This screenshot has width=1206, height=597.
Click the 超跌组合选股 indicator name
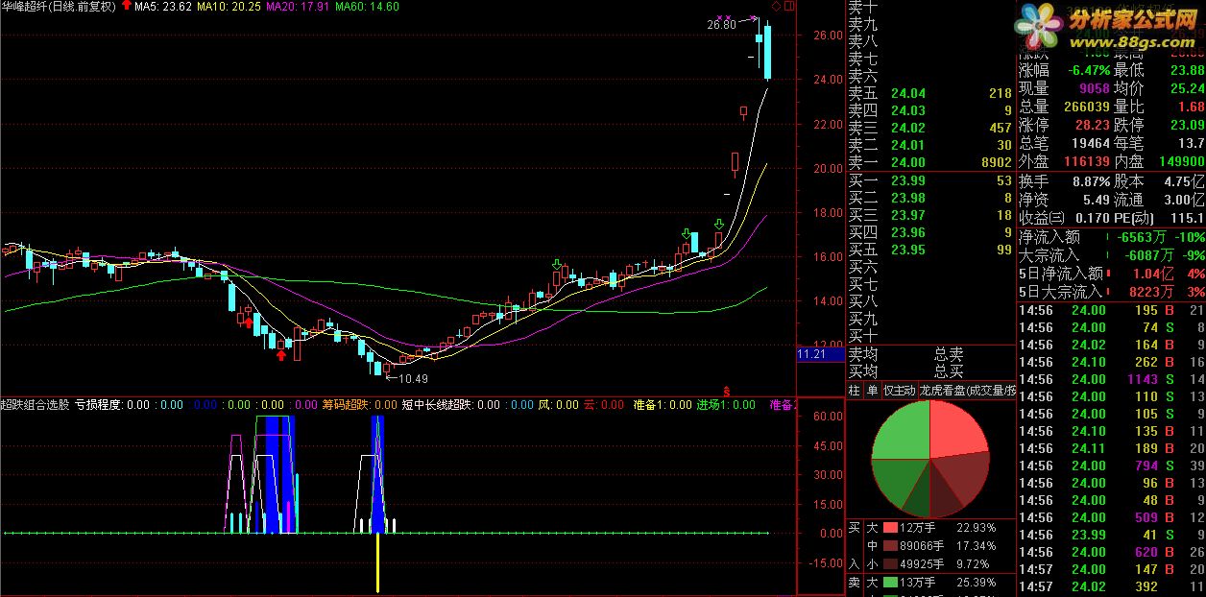point(35,405)
